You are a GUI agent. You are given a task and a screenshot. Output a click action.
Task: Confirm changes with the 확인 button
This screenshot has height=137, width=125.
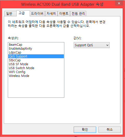tap(85, 129)
